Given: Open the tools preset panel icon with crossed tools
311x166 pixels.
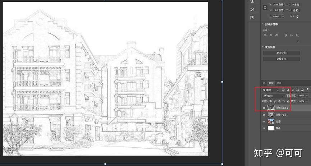Looking at the screenshot, I should point(252,9).
